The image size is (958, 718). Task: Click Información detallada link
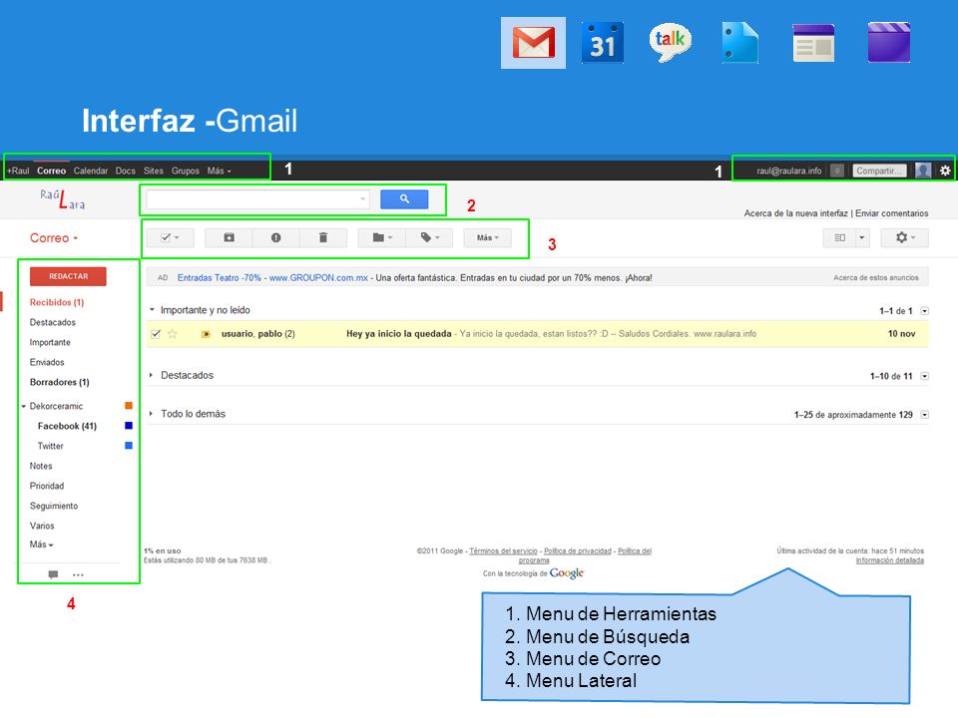889,560
